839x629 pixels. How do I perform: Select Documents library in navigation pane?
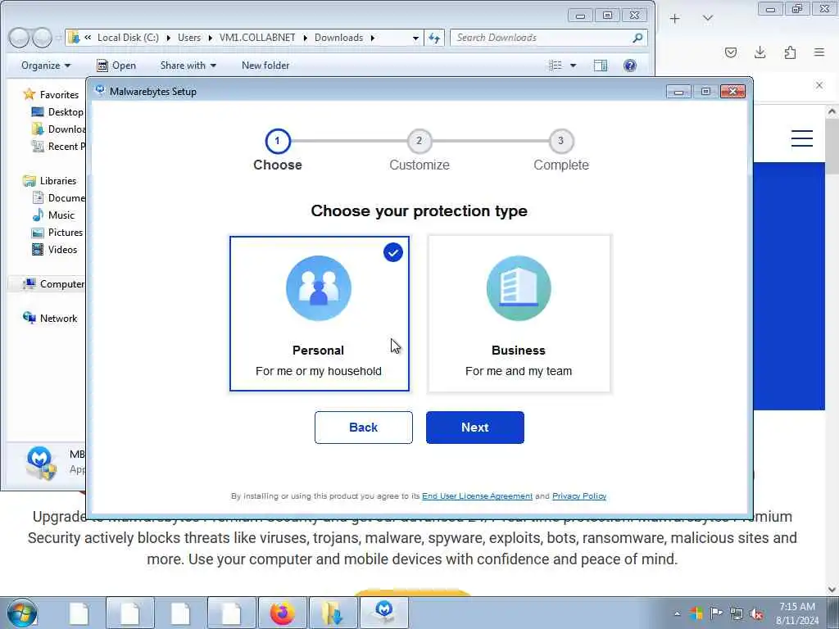coord(58,198)
